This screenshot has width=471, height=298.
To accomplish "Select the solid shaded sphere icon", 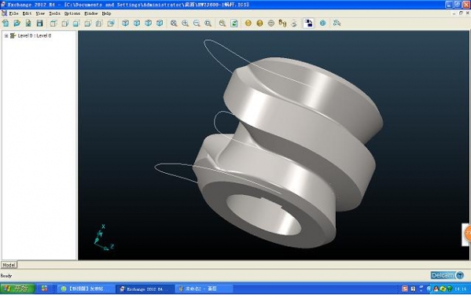I will [x=248, y=23].
